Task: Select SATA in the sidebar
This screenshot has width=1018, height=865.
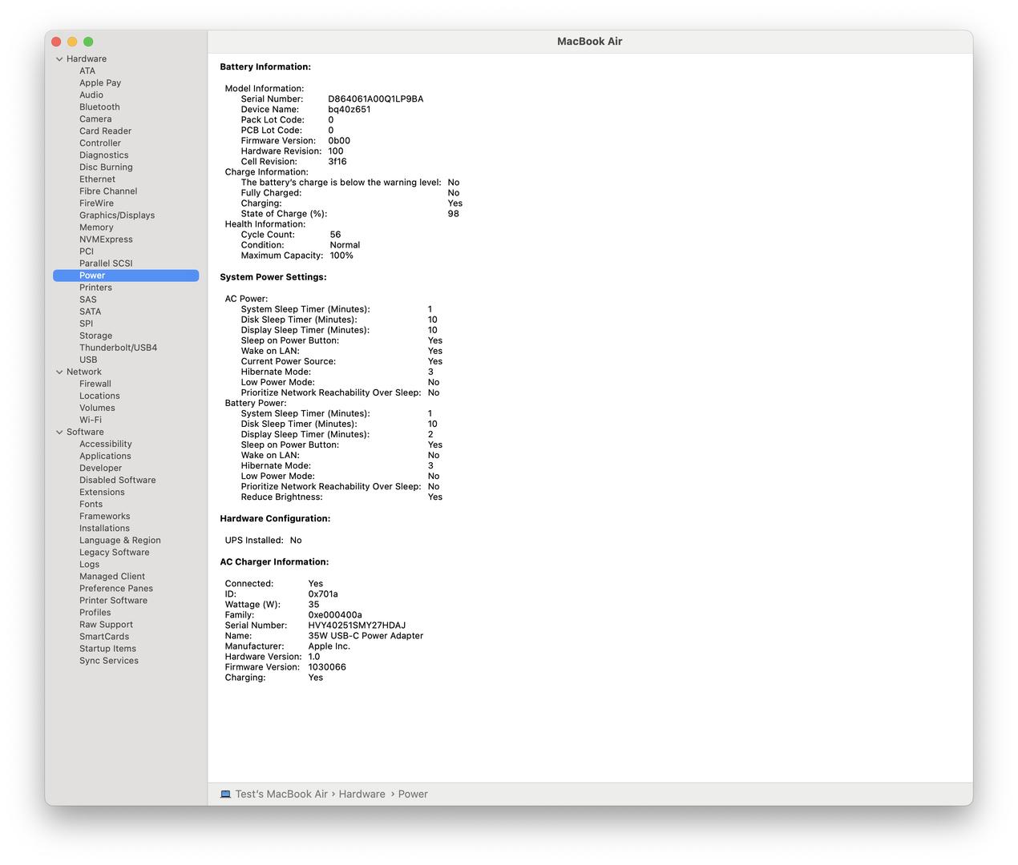Action: pos(90,312)
